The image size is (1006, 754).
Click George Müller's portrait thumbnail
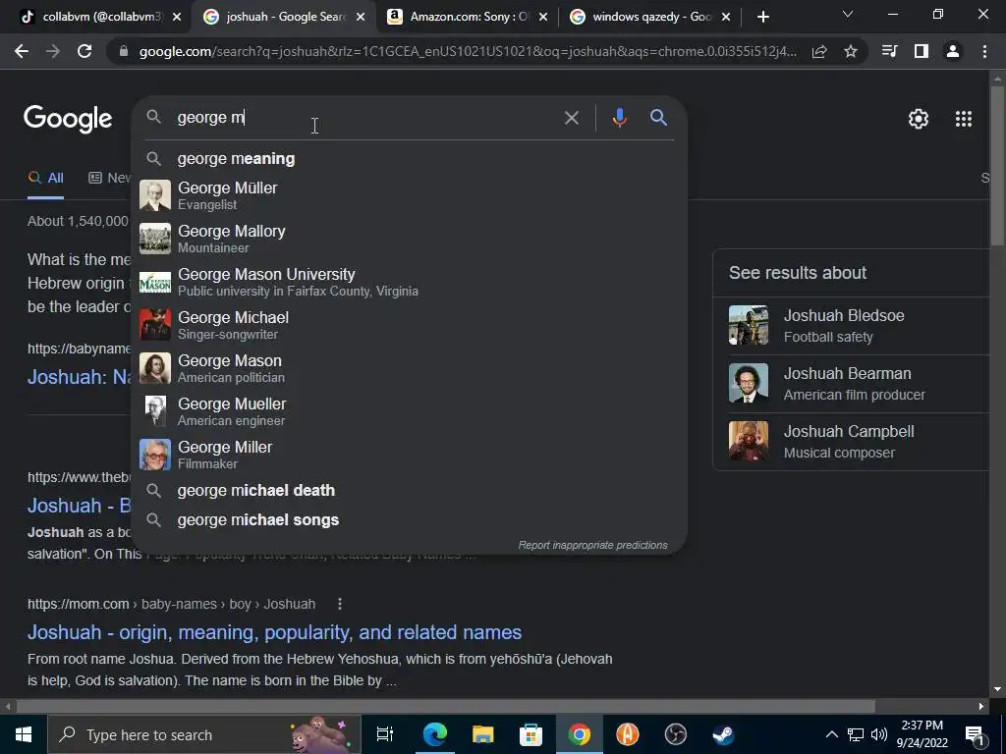(x=155, y=195)
